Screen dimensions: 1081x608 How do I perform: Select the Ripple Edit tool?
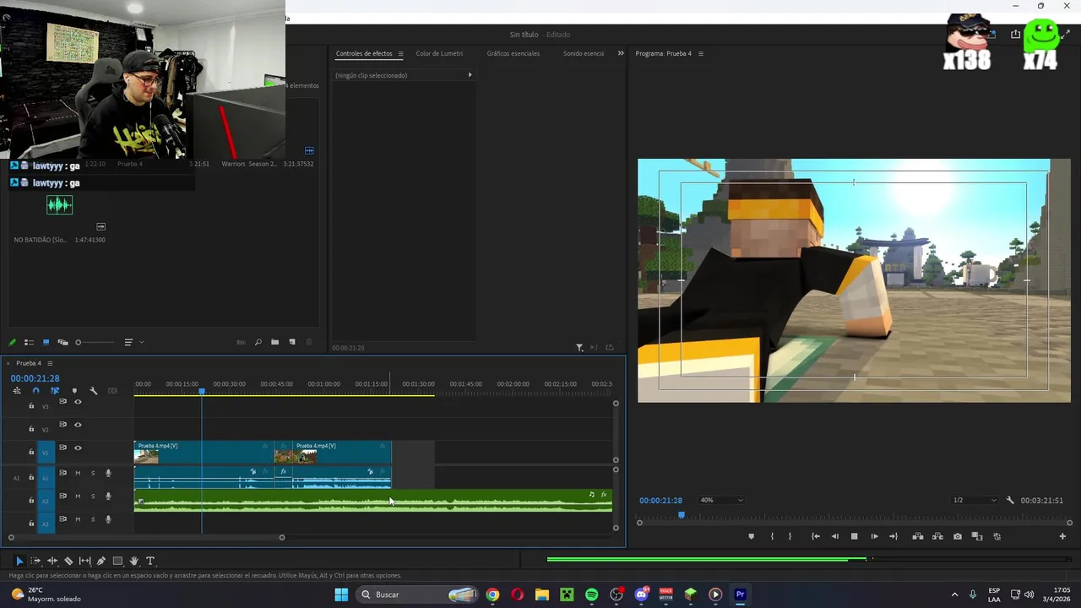click(52, 561)
